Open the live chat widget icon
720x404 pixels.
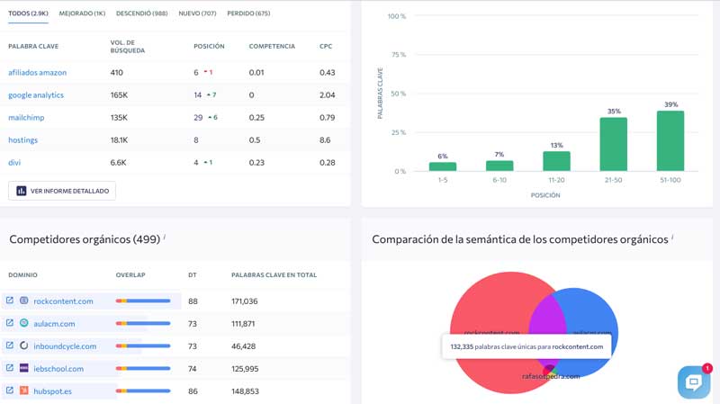pos(693,382)
